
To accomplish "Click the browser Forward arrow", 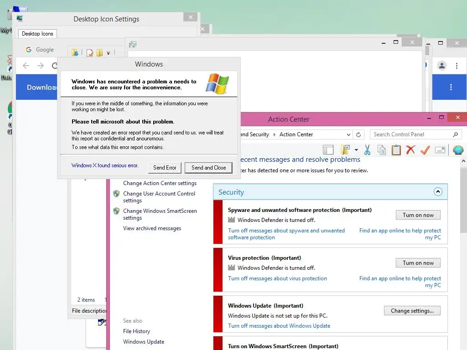I will (41, 66).
